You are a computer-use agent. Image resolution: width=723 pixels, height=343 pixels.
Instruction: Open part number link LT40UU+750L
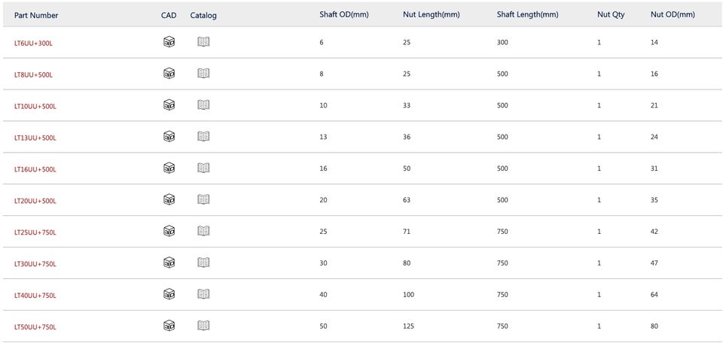[x=35, y=296]
